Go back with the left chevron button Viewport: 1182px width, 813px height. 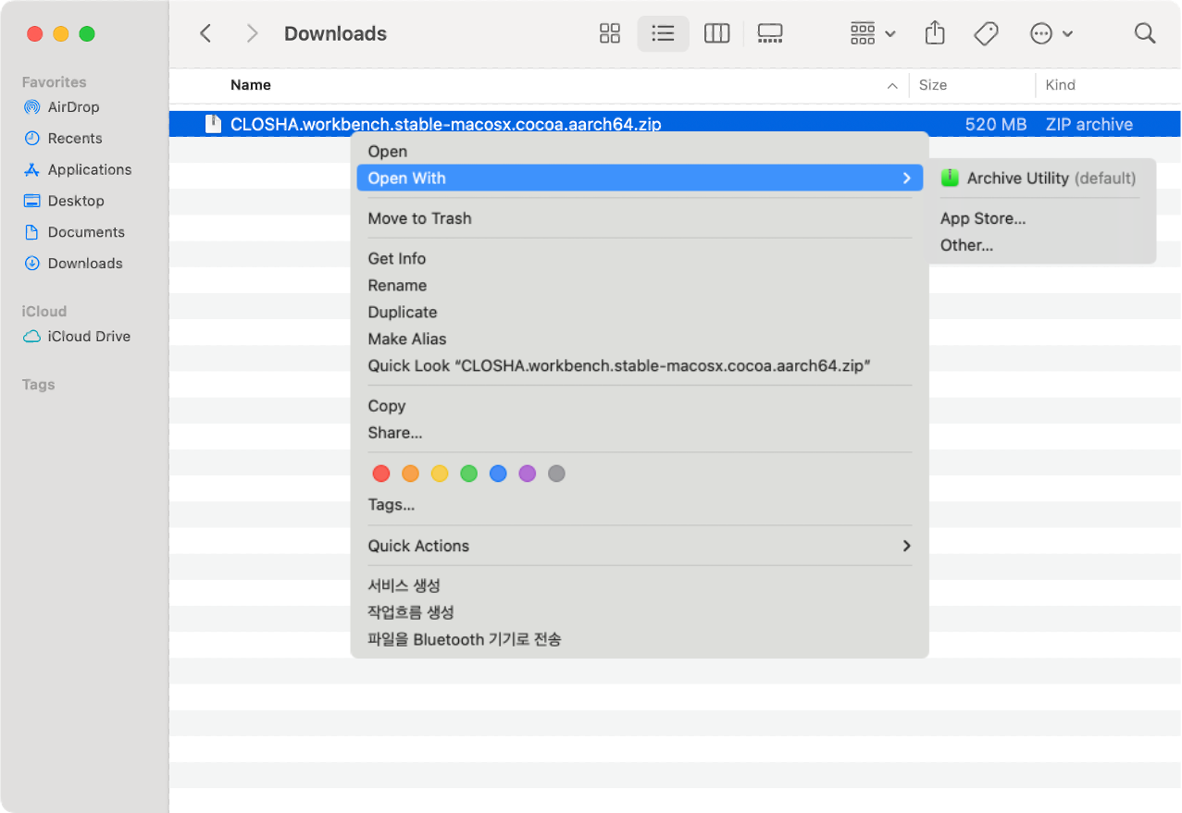coord(205,34)
